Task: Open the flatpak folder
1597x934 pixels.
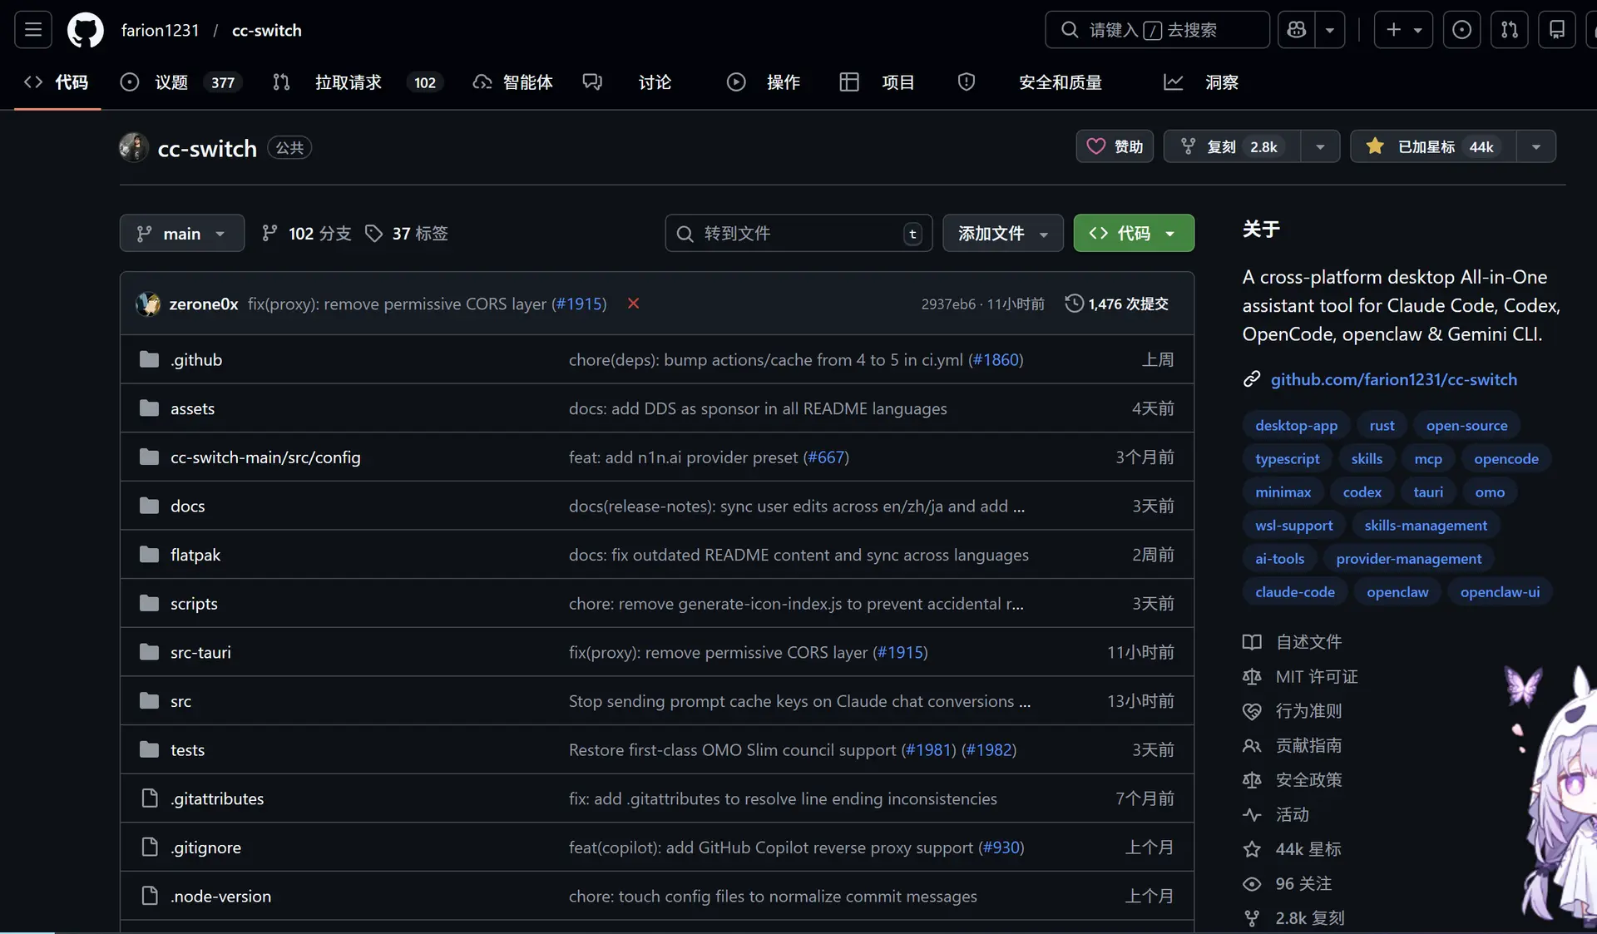Action: (x=195, y=554)
